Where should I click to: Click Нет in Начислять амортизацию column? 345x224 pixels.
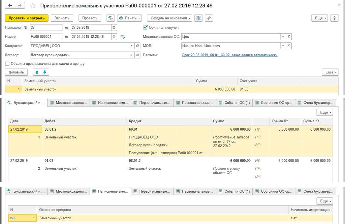[x=310, y=218]
